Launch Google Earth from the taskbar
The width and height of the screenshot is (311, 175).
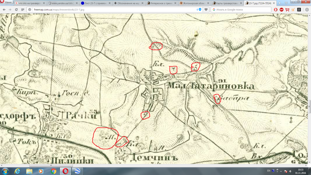[77, 171]
